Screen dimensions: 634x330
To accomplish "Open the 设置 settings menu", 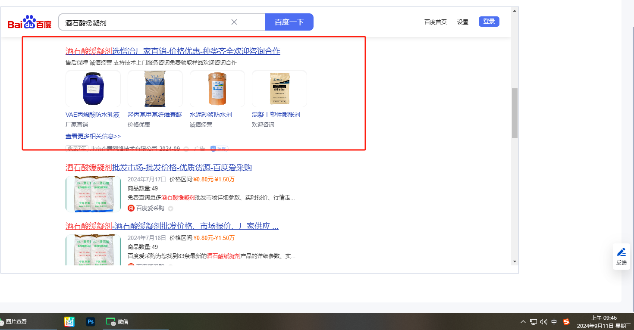I will tap(463, 22).
